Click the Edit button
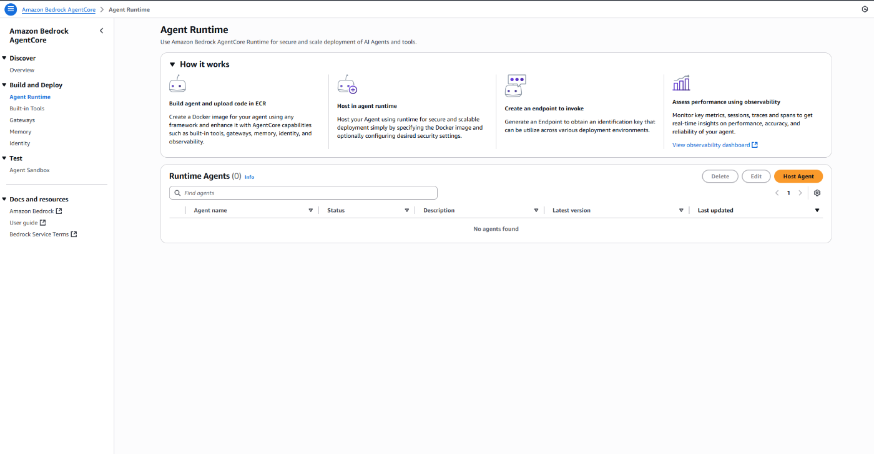Screen dimensions: 874x454 click(x=756, y=176)
